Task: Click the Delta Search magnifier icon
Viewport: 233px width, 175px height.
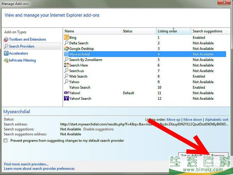Action: (x=66, y=43)
